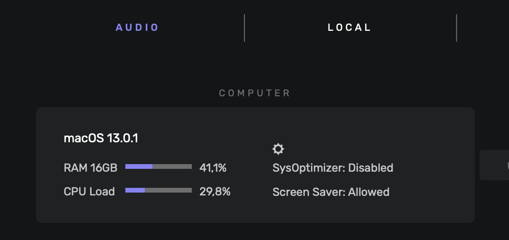This screenshot has height=240, width=509.
Task: Click the gear settings icon
Action: 278,149
